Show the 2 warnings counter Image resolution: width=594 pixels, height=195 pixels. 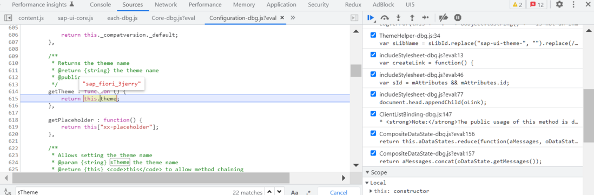pos(517,4)
